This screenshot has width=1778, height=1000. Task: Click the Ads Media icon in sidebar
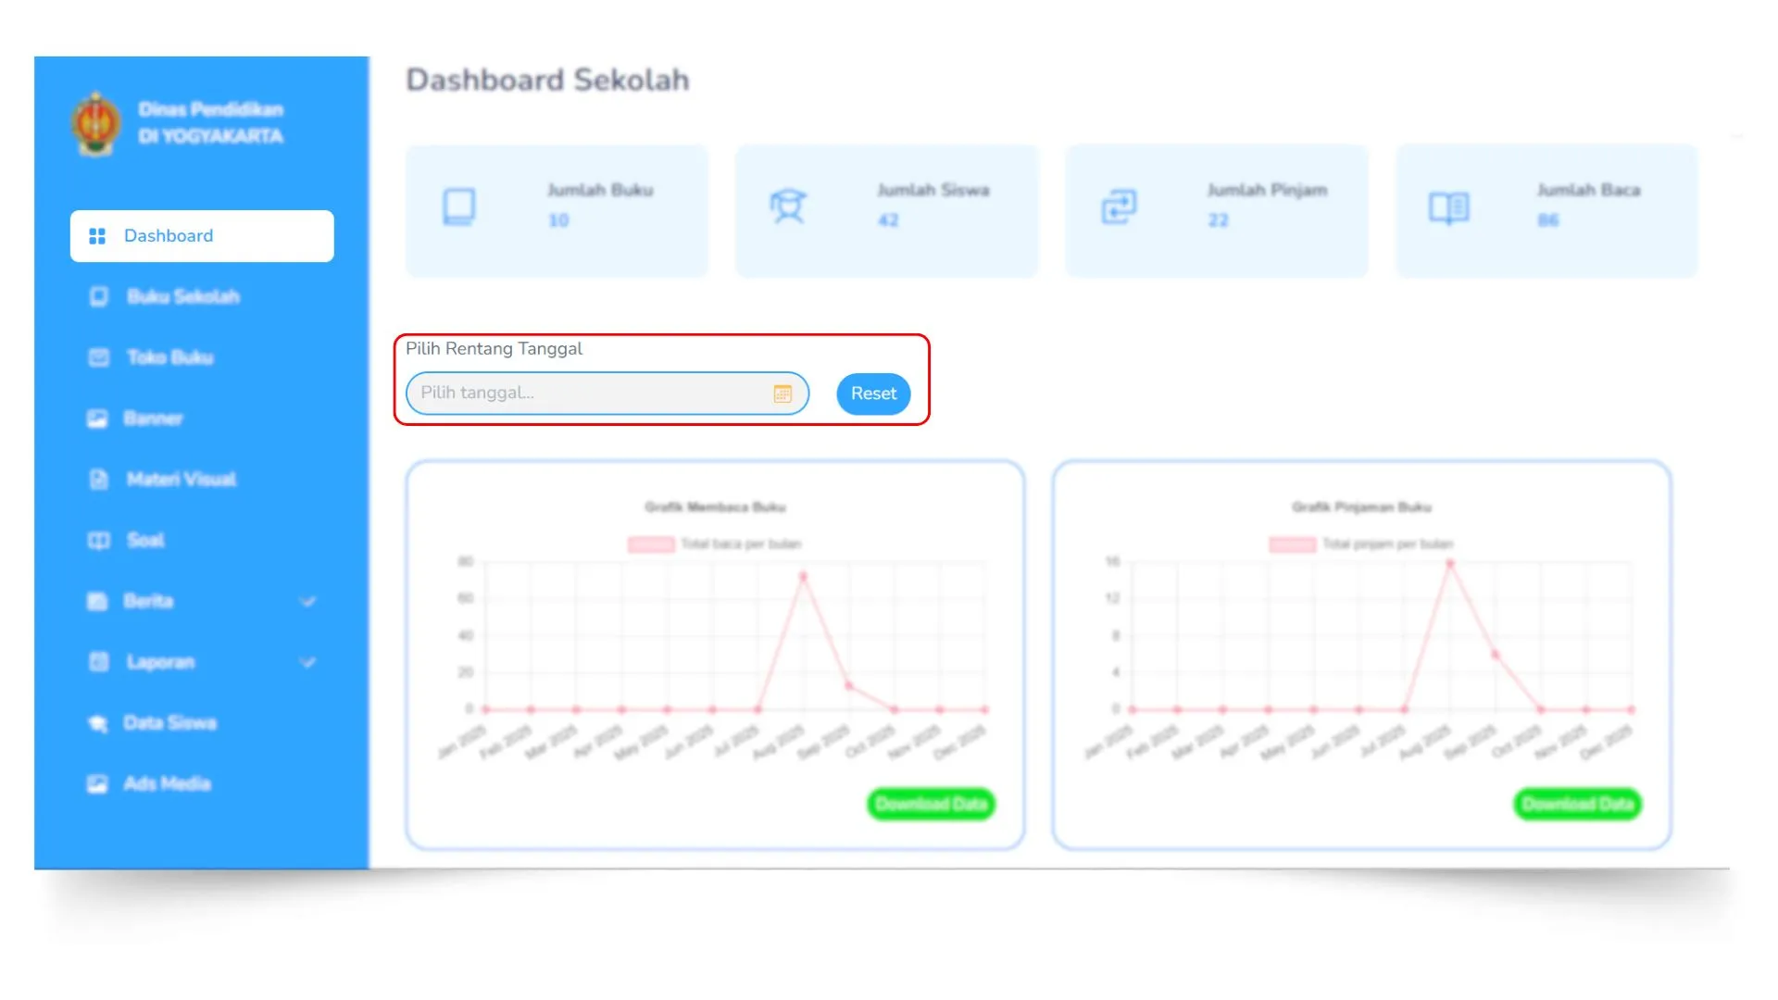[x=97, y=784]
